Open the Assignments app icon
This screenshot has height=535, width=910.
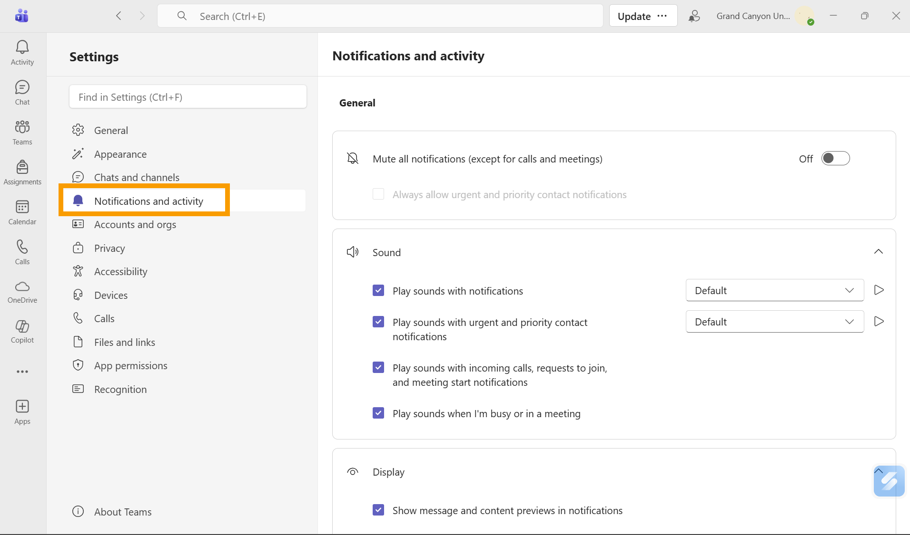click(22, 172)
